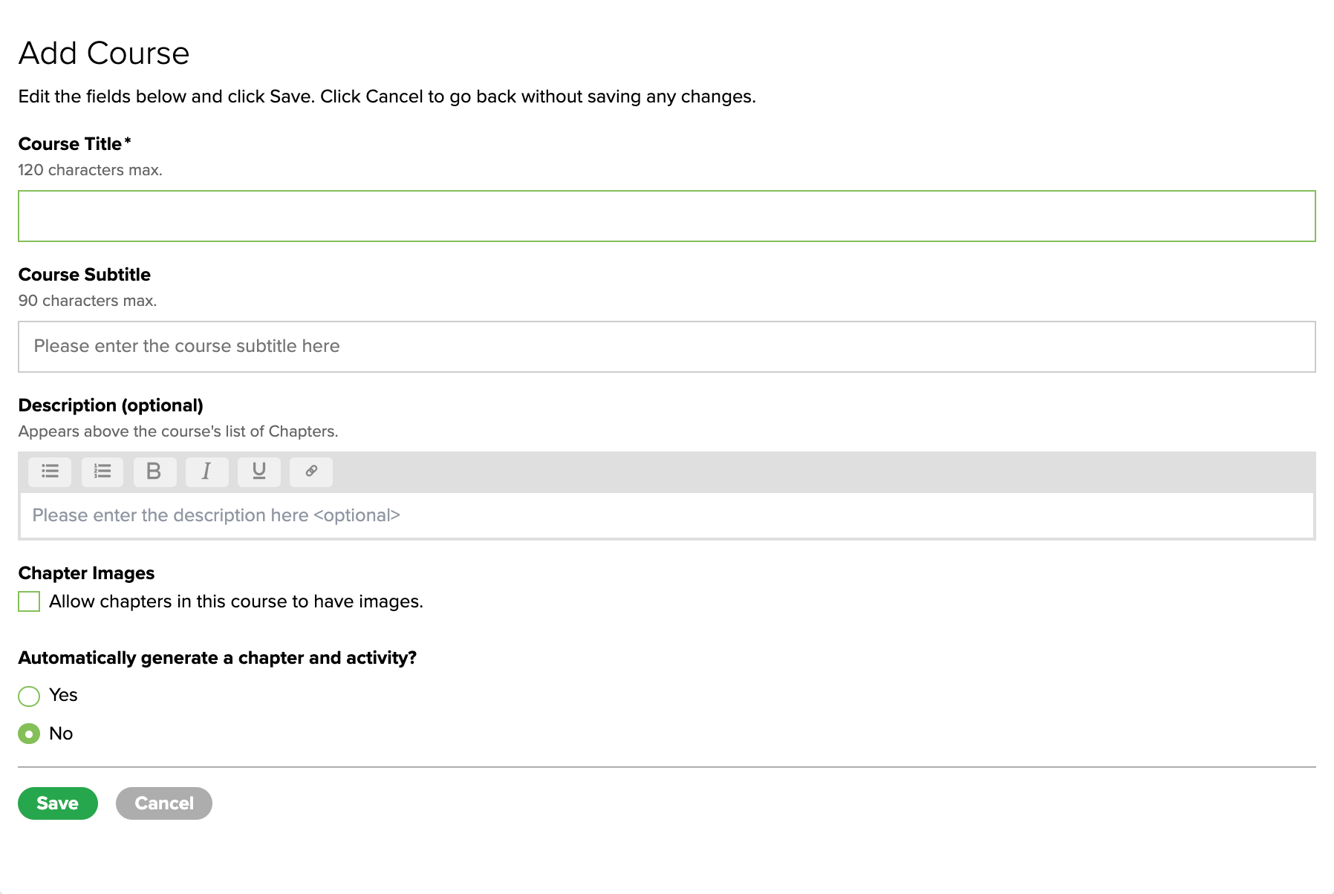The height and width of the screenshot is (894, 1334).
Task: Select the No radio button
Action: click(x=29, y=734)
